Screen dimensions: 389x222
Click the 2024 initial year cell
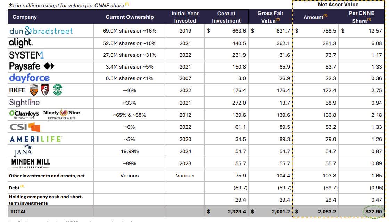pos(185,151)
